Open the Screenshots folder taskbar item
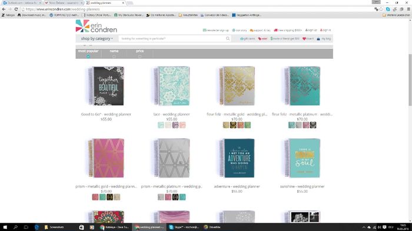 point(54,227)
